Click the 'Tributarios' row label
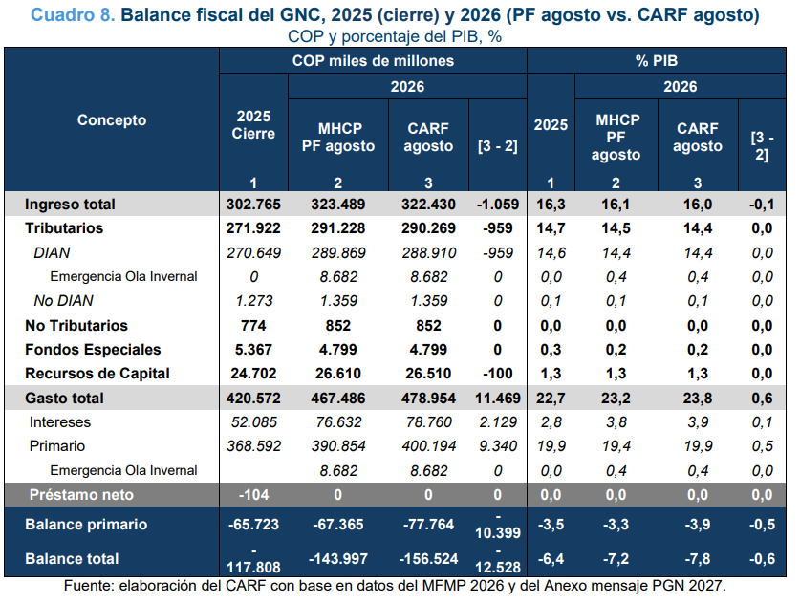This screenshot has height=604, width=800. (x=64, y=228)
